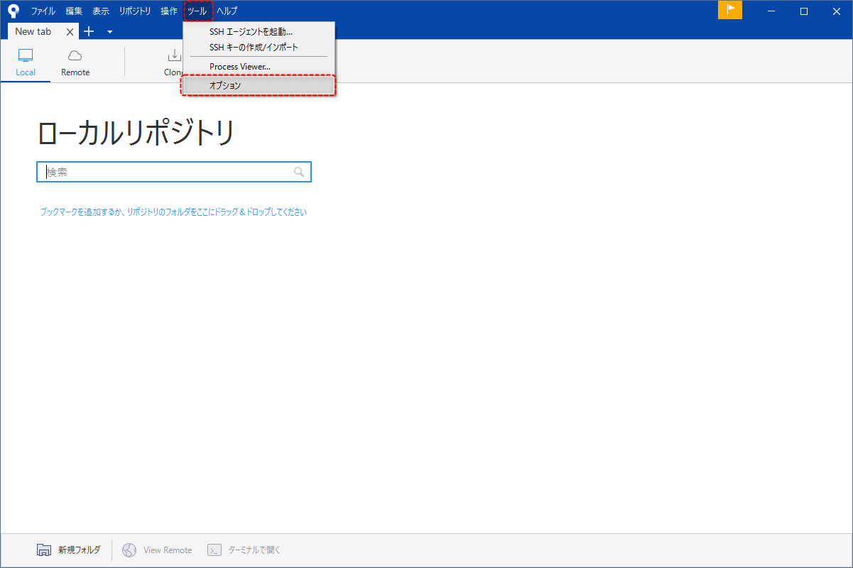Click the ツール menu in menu bar
The height and width of the screenshot is (568, 853).
(197, 11)
